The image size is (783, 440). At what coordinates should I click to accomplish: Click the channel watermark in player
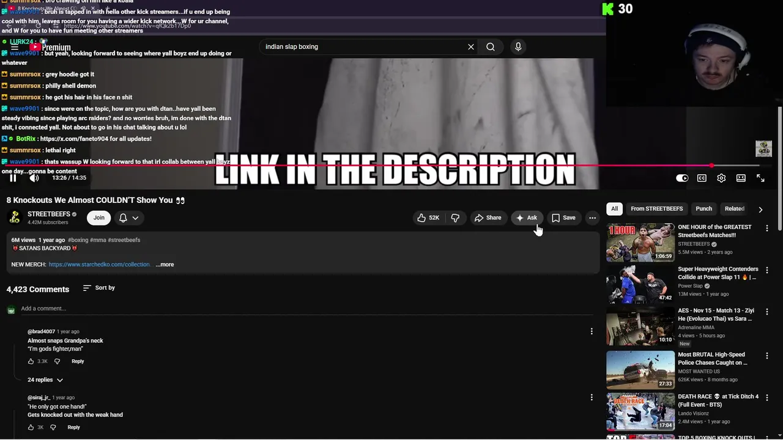(763, 148)
